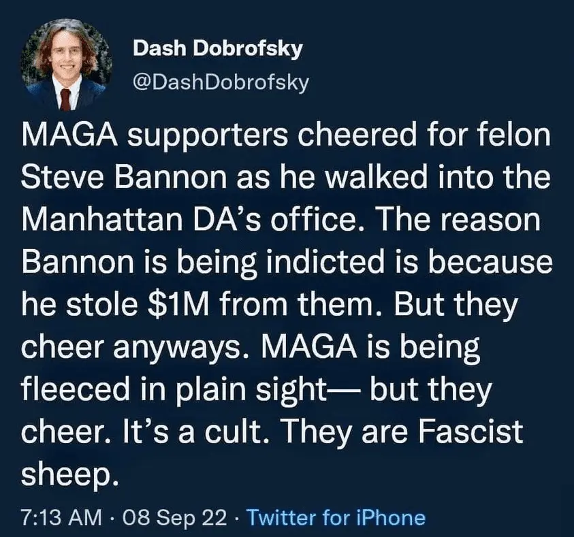This screenshot has height=537, width=574.
Task: Open the @DashDobrofsky handle link
Action: click(x=221, y=82)
